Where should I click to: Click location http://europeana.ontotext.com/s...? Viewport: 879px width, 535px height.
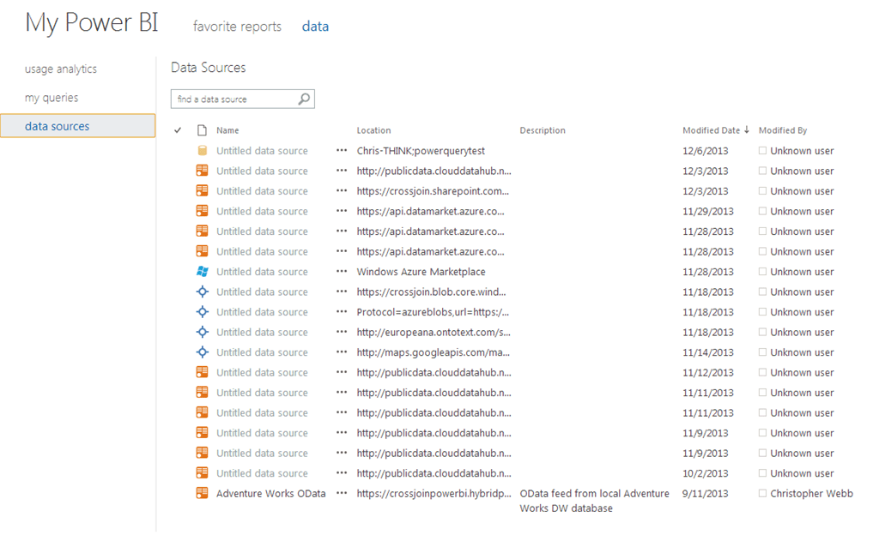pos(433,333)
